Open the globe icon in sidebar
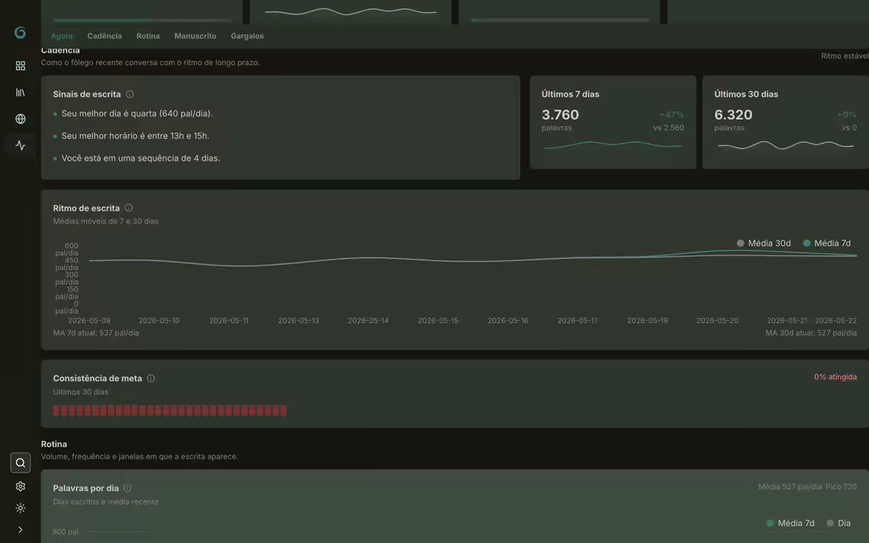 20,119
